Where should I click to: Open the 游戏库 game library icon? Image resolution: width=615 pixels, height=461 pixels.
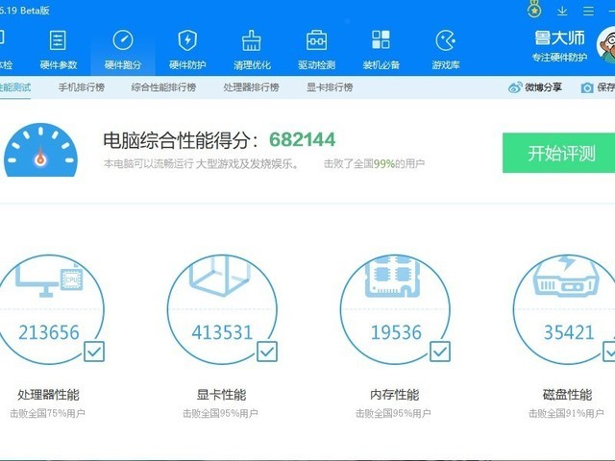coord(446,40)
